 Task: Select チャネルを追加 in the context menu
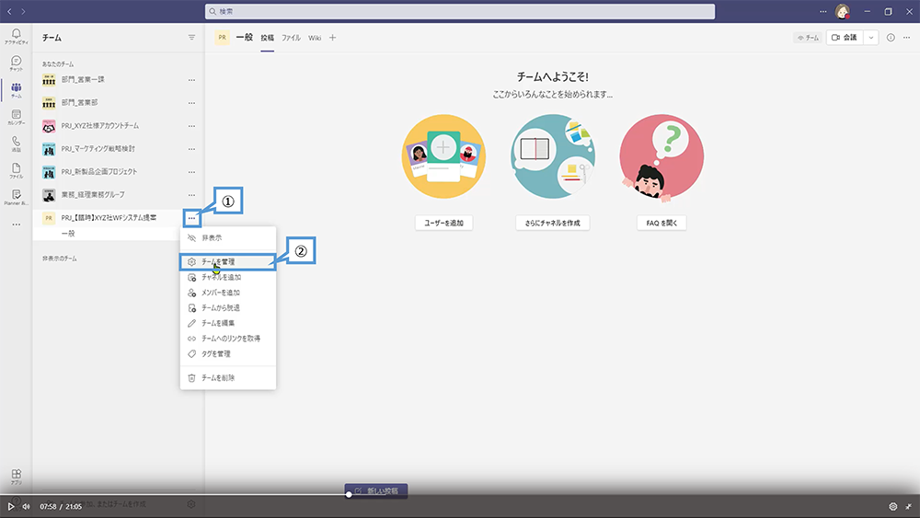point(227,277)
